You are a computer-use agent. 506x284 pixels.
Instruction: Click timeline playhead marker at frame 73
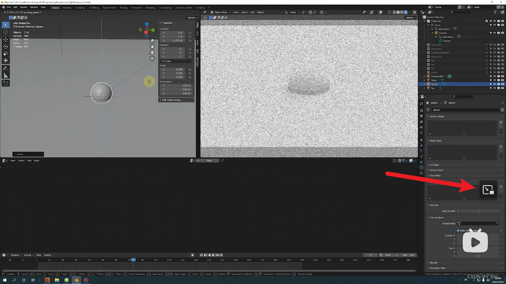[133, 259]
